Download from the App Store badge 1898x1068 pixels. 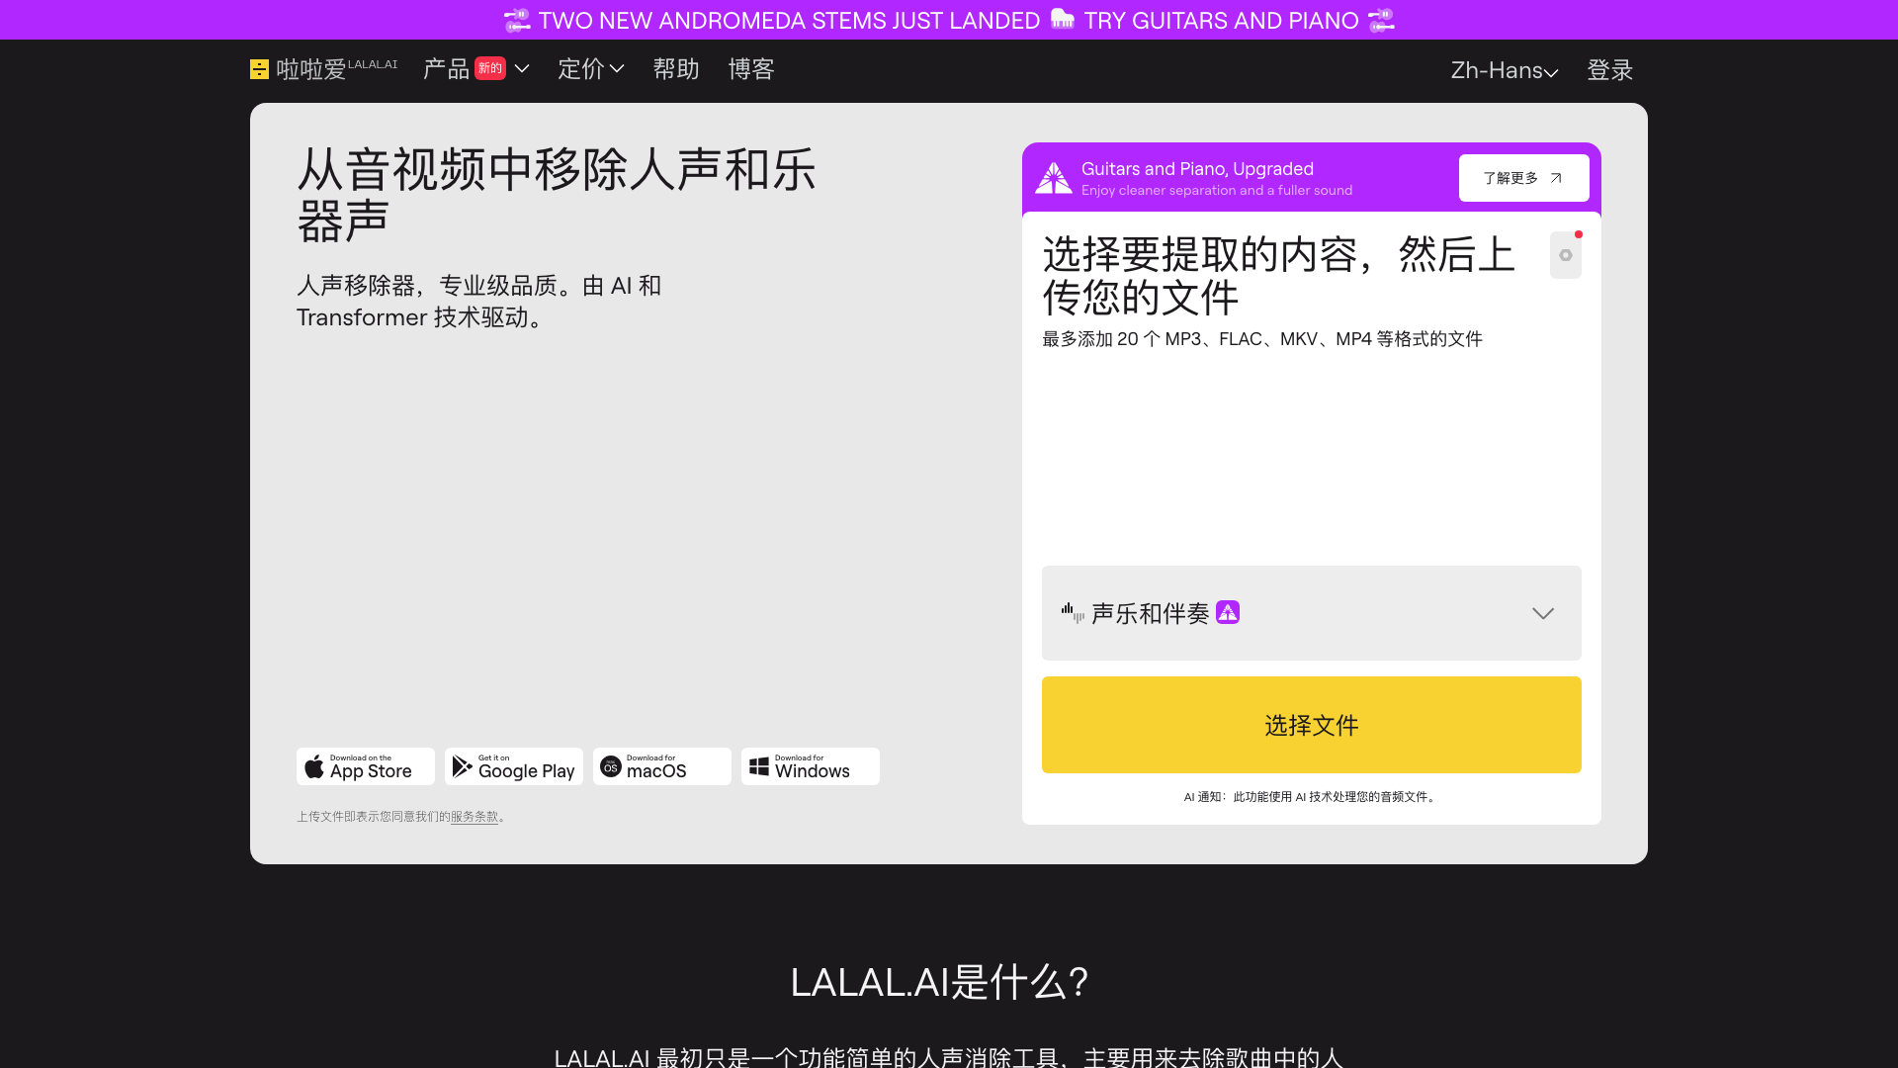pos(366,766)
